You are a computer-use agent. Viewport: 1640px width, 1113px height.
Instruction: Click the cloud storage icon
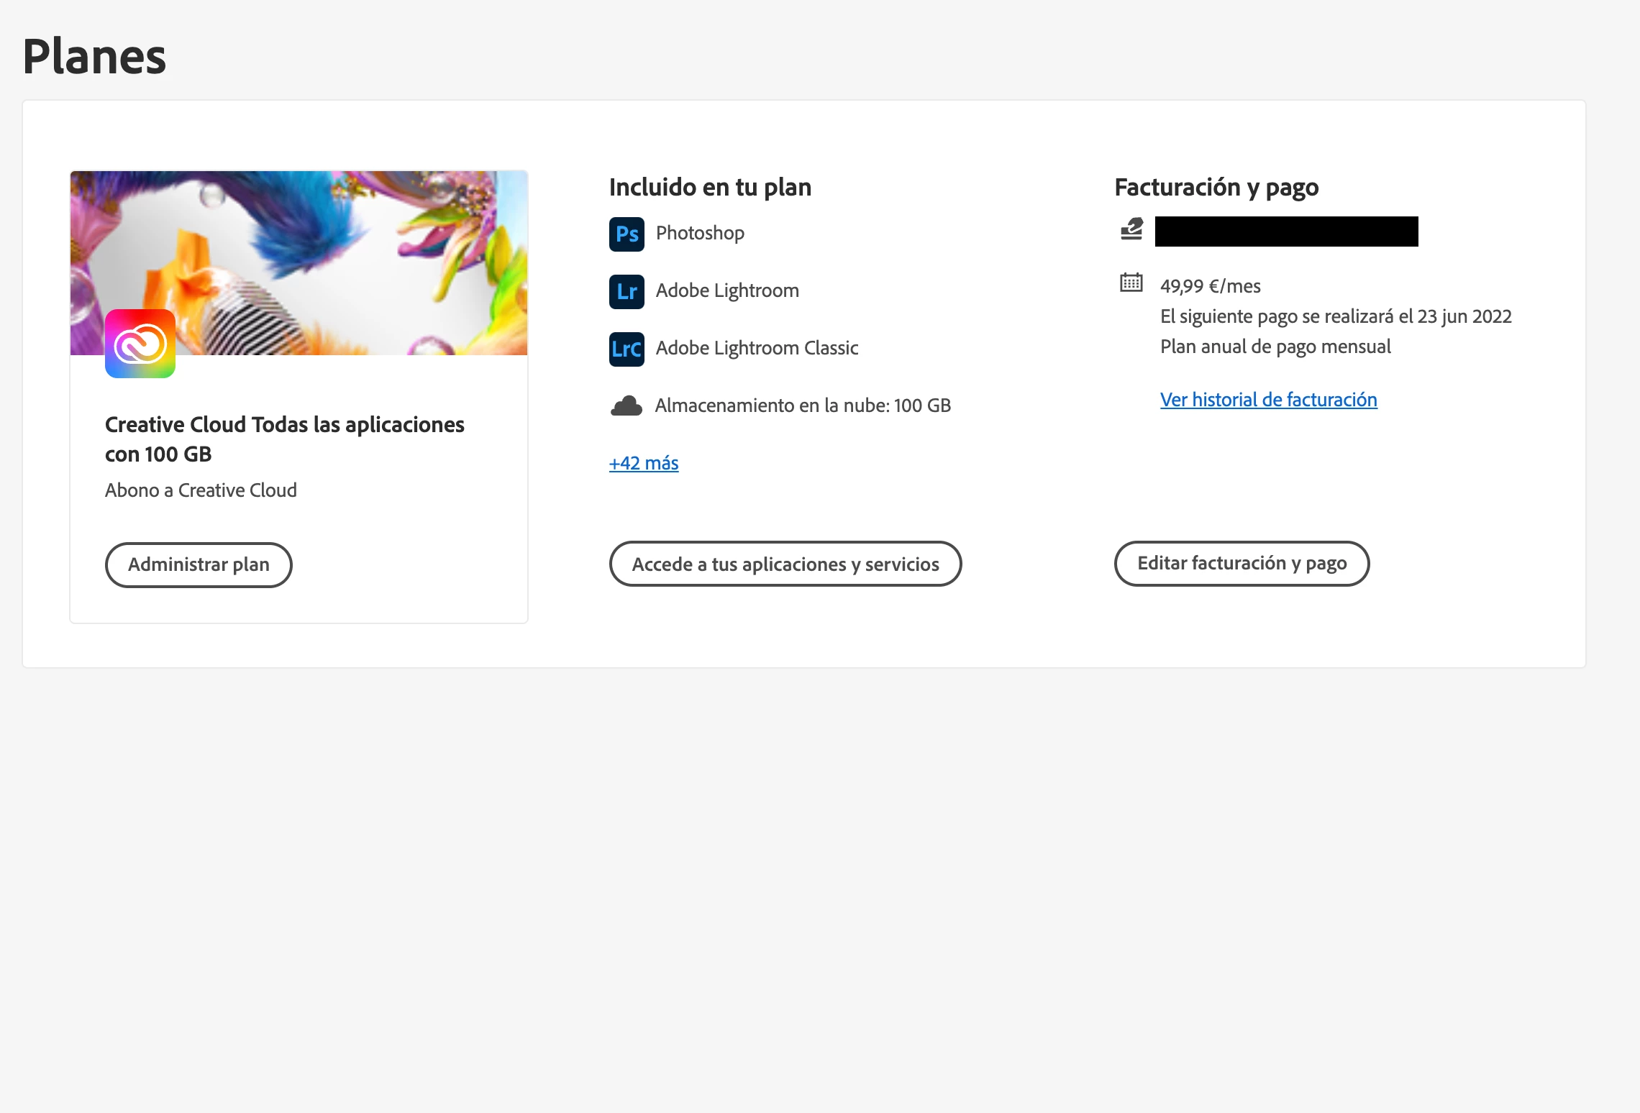[x=627, y=406]
